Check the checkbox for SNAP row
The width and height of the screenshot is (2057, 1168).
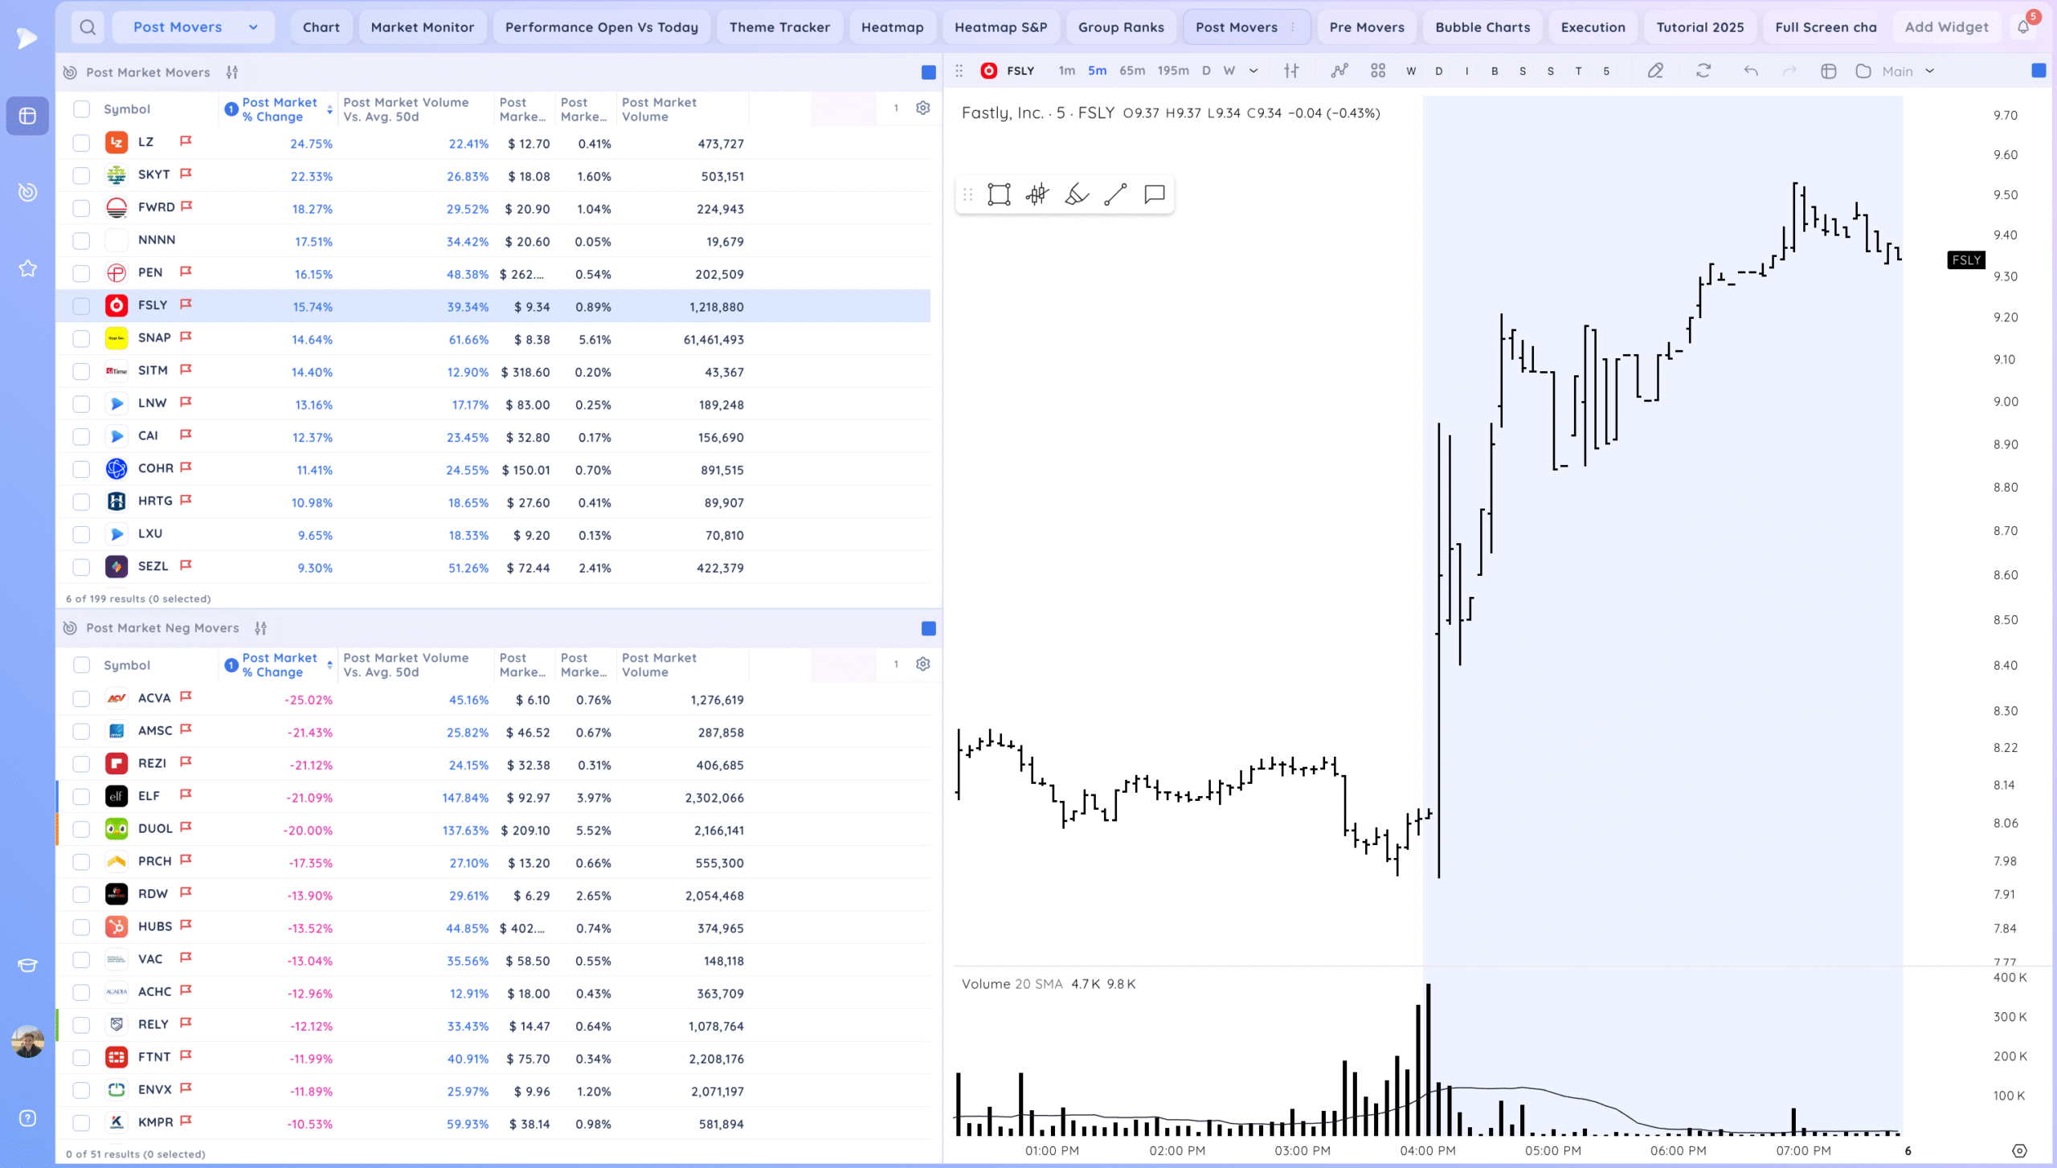click(x=81, y=339)
